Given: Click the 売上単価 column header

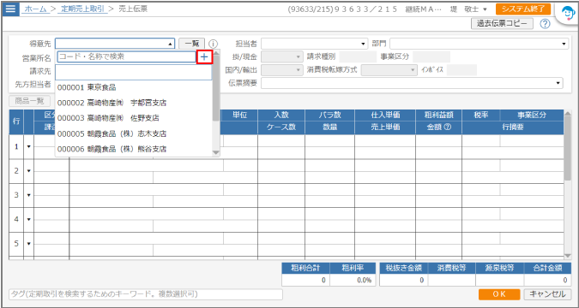Looking at the screenshot, I should [x=385, y=127].
